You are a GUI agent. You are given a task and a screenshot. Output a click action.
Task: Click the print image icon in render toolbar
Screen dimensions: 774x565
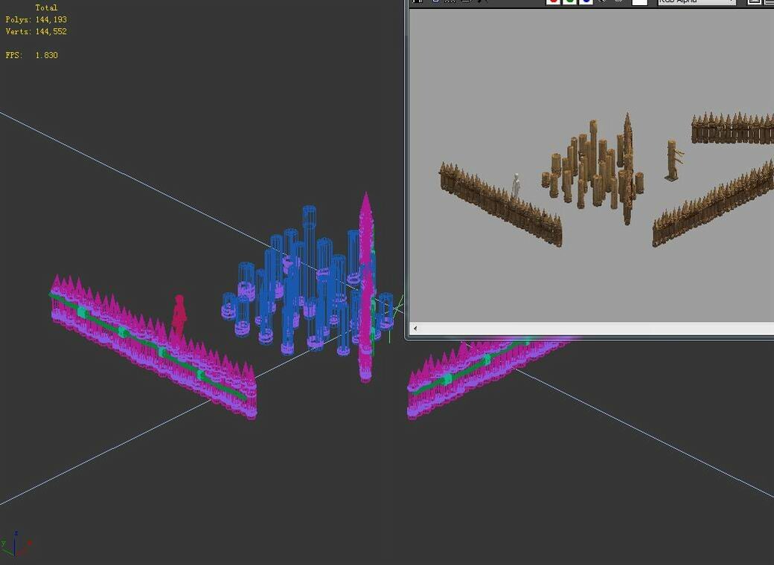(x=467, y=1)
